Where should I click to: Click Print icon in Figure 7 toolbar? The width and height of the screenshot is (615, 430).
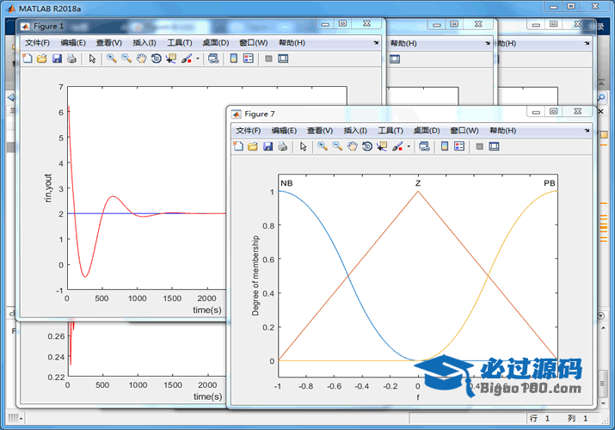click(x=283, y=146)
